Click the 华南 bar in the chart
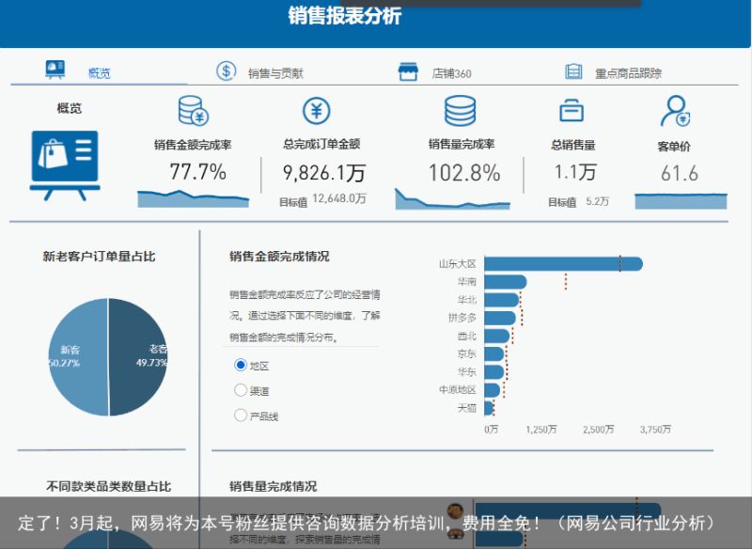The height and width of the screenshot is (549, 752). tap(506, 282)
